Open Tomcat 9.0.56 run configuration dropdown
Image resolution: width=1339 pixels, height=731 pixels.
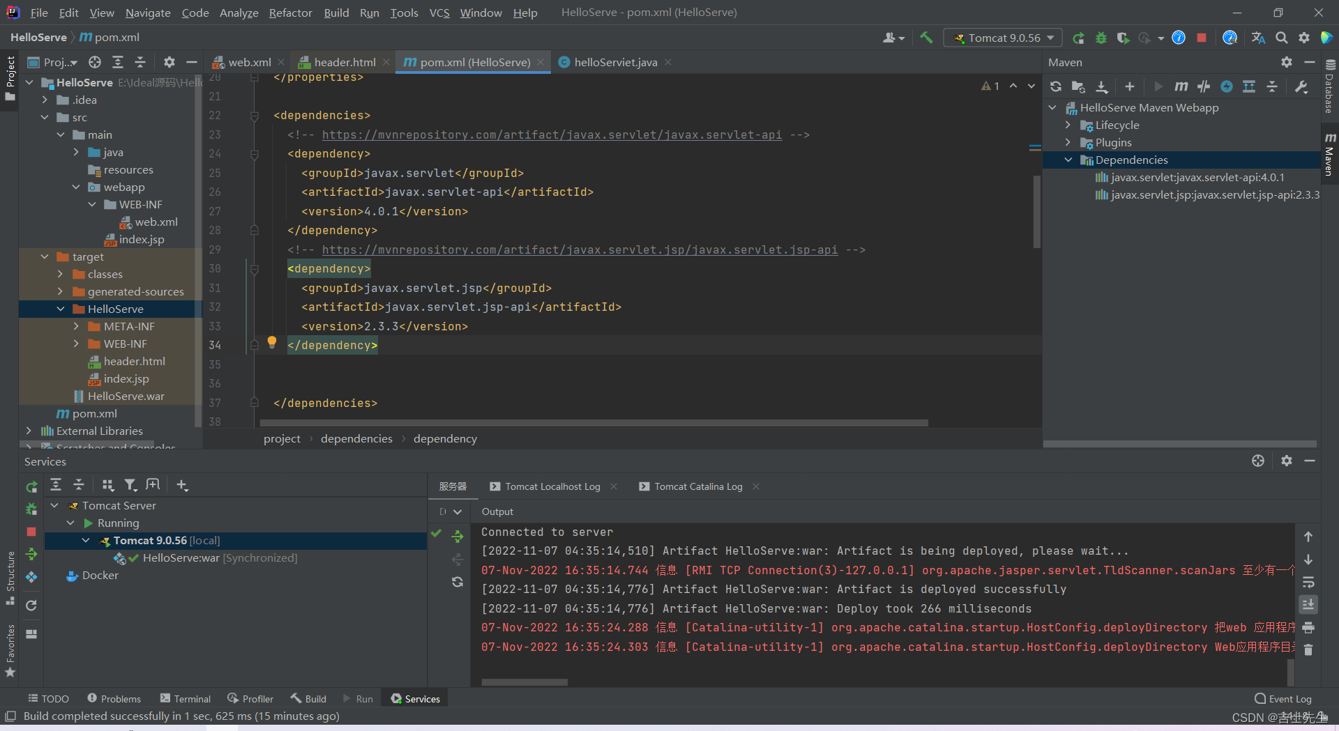click(x=1003, y=38)
